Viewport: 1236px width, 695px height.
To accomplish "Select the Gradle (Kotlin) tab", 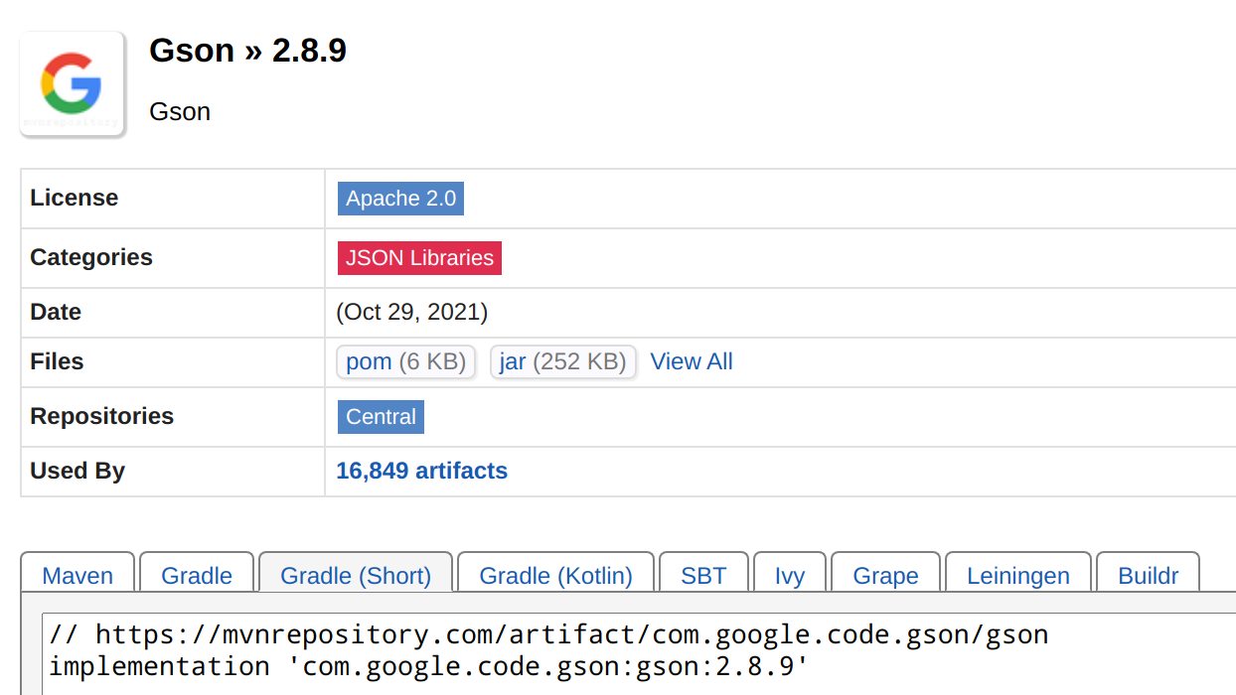I will [555, 575].
